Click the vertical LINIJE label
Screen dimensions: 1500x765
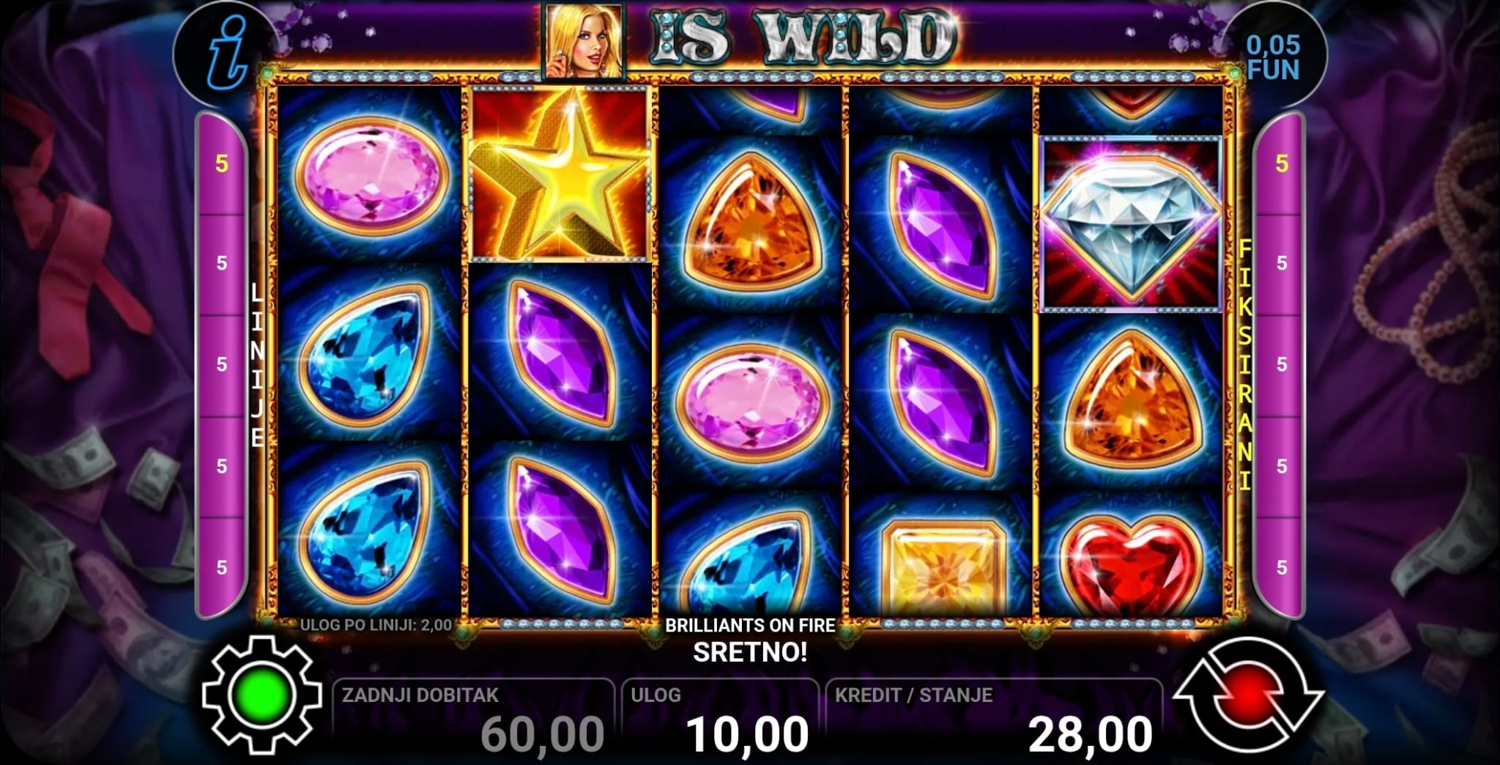256,366
